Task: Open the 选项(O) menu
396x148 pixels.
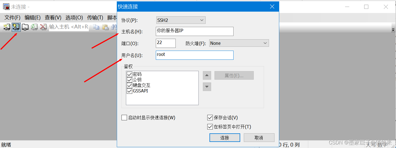Action: (74, 18)
